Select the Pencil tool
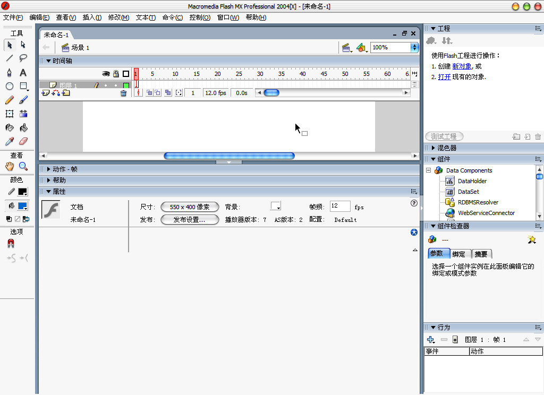 coord(10,100)
